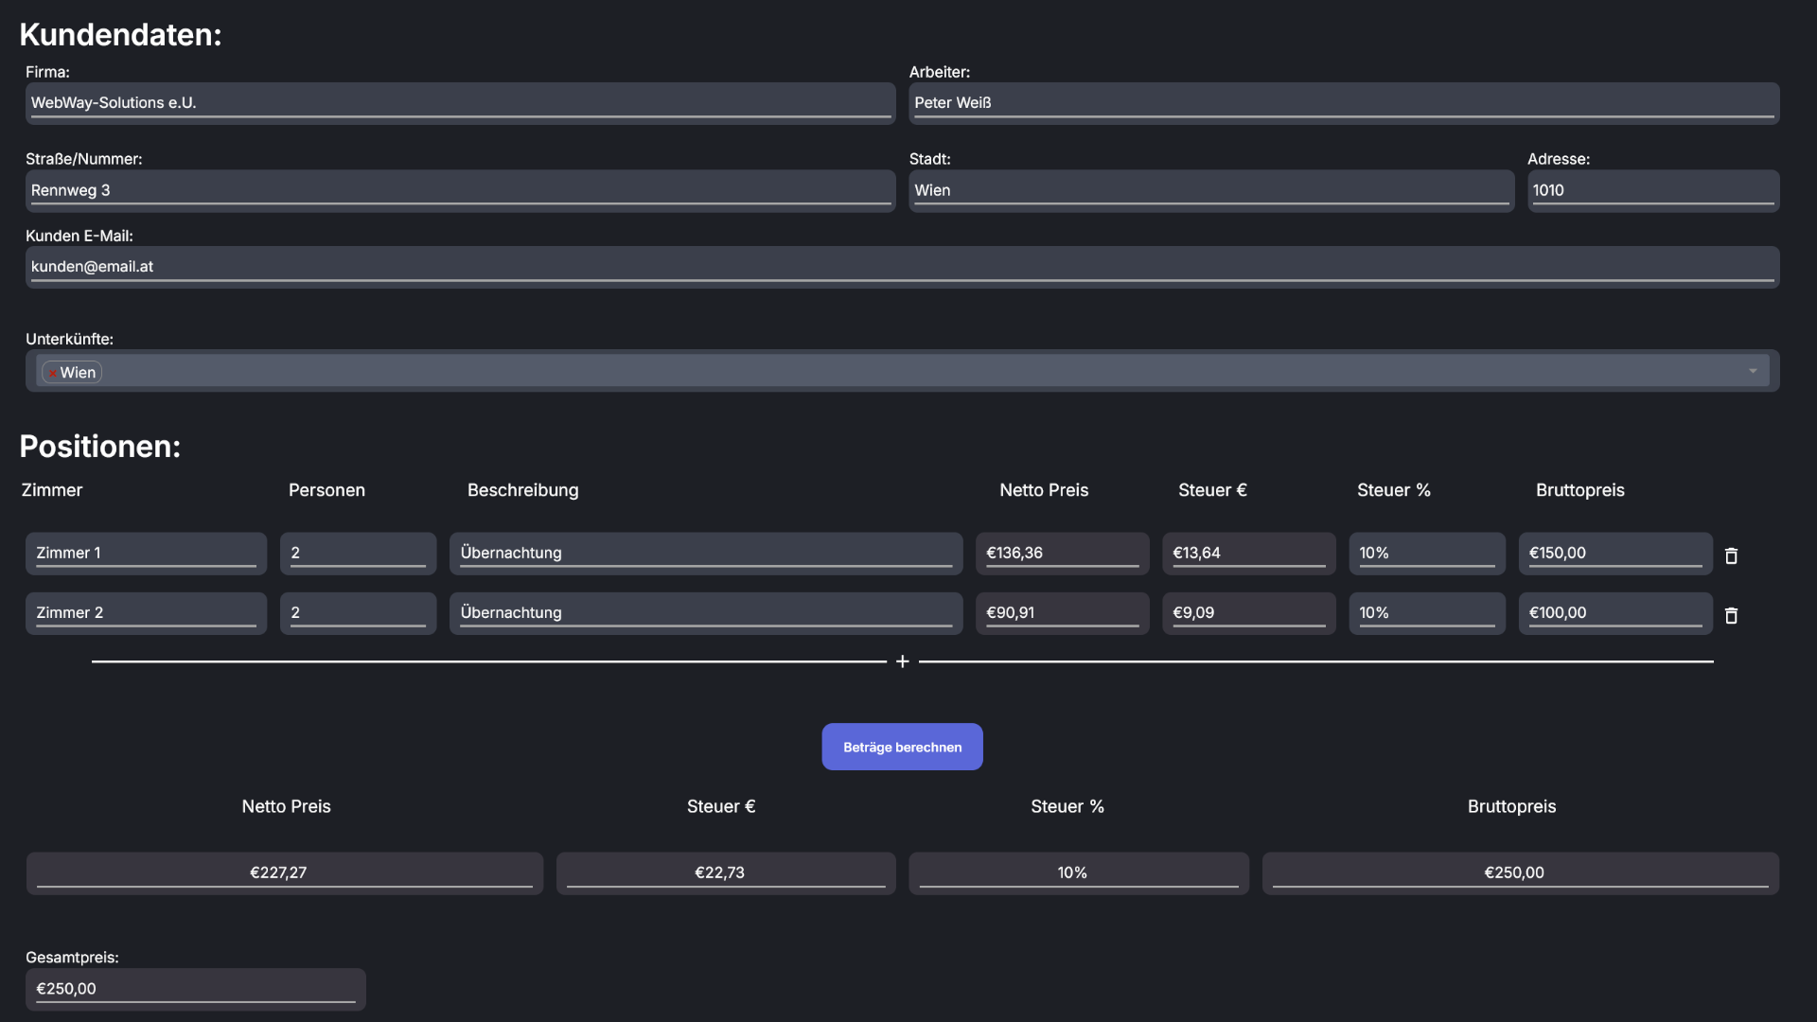Click the total Steuer €22,73 field

coord(726,872)
